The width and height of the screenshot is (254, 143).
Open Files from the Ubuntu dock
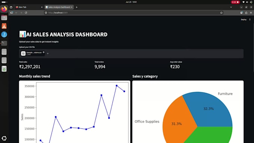click(x=4, y=18)
